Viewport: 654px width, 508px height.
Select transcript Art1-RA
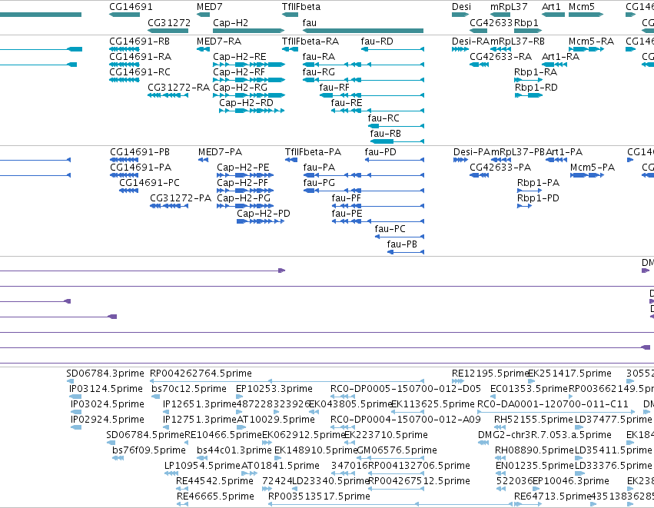pyautogui.click(x=554, y=65)
